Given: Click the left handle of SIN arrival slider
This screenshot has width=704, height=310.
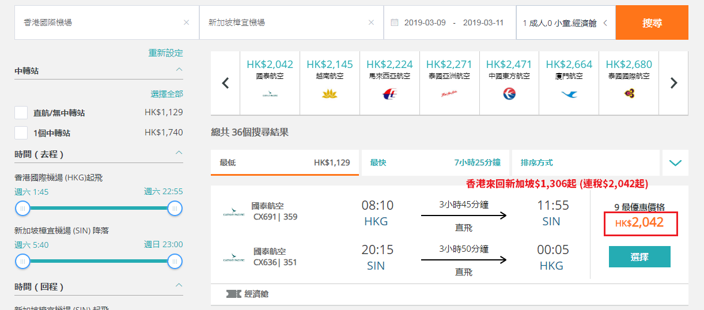Looking at the screenshot, I should pyautogui.click(x=22, y=261).
